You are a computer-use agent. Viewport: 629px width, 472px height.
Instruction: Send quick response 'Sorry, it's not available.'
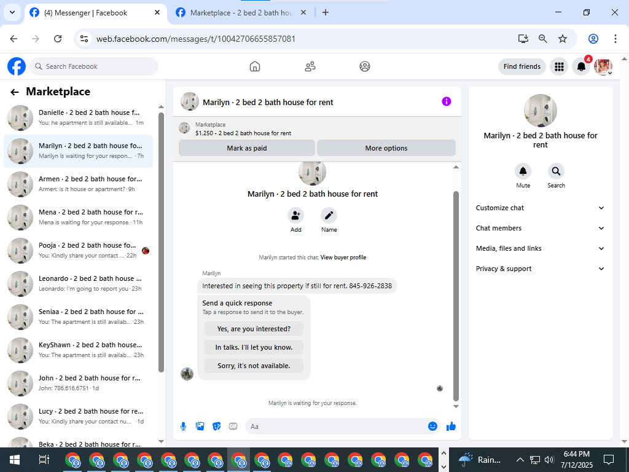point(254,366)
